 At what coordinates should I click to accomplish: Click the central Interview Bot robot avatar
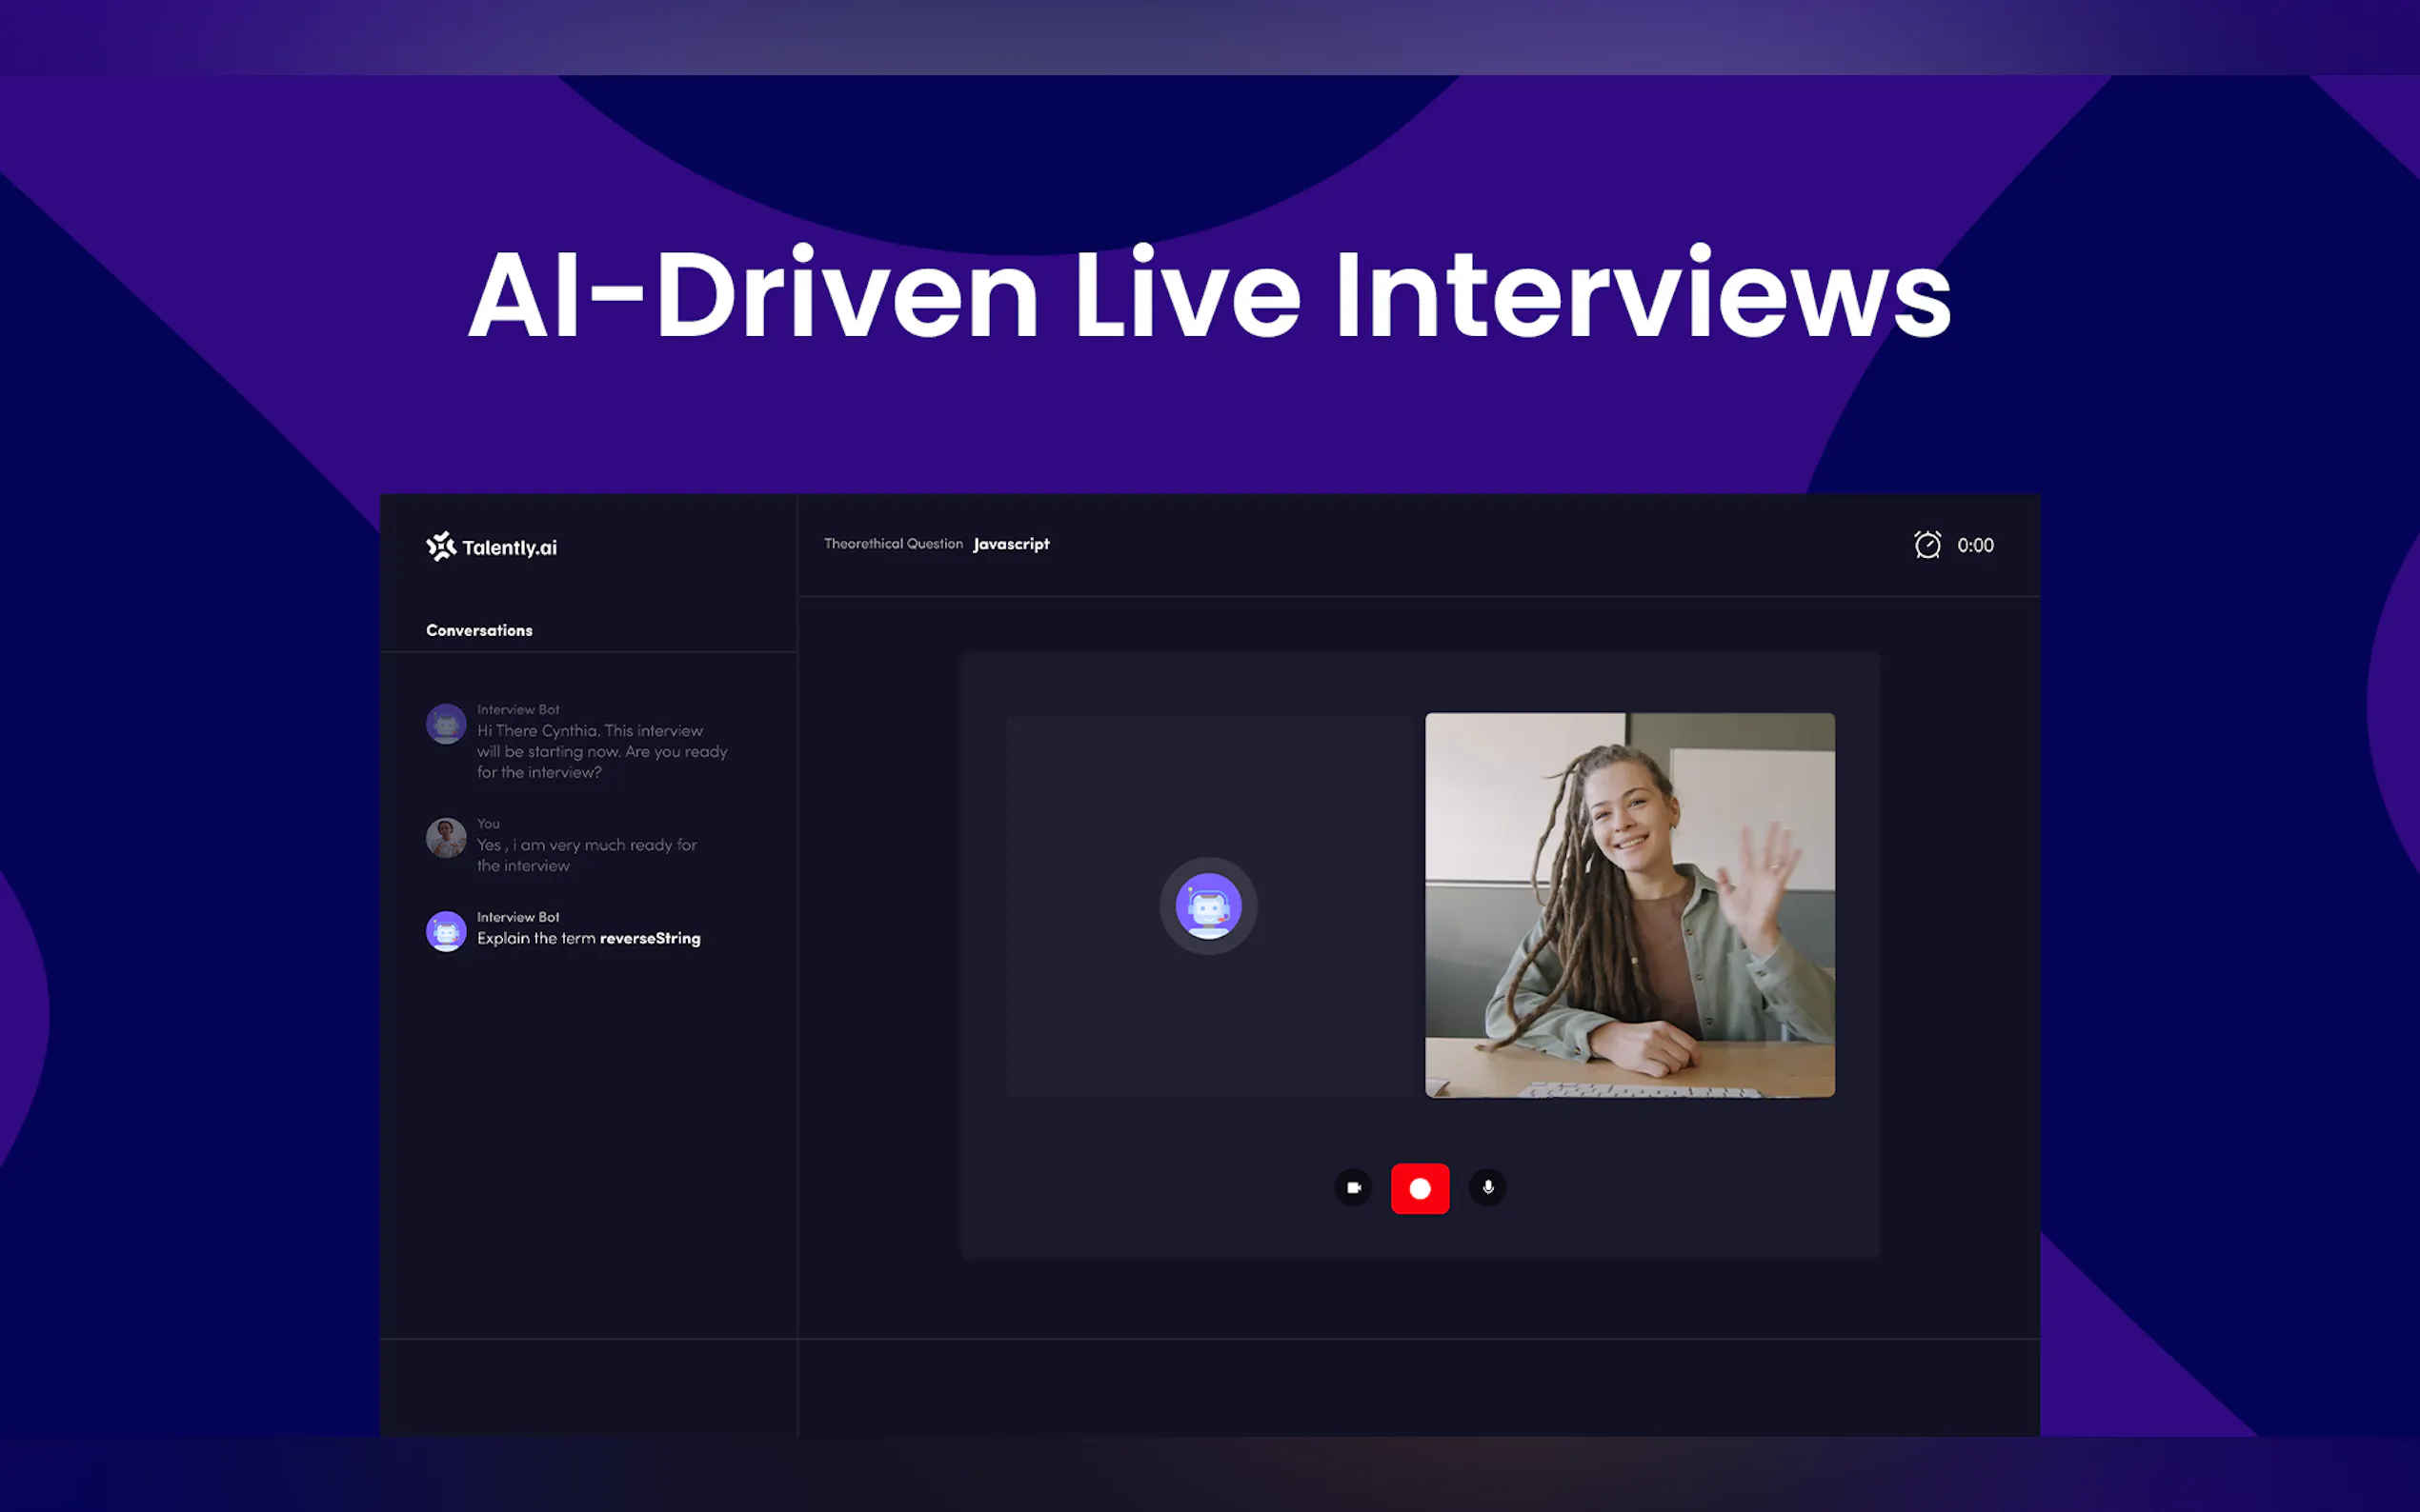point(1207,906)
